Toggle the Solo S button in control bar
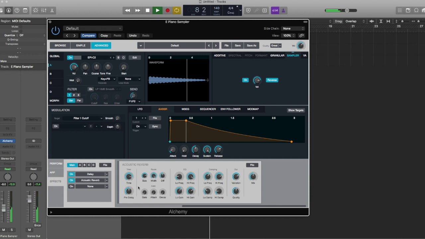This screenshot has height=239, width=425. (265, 10)
